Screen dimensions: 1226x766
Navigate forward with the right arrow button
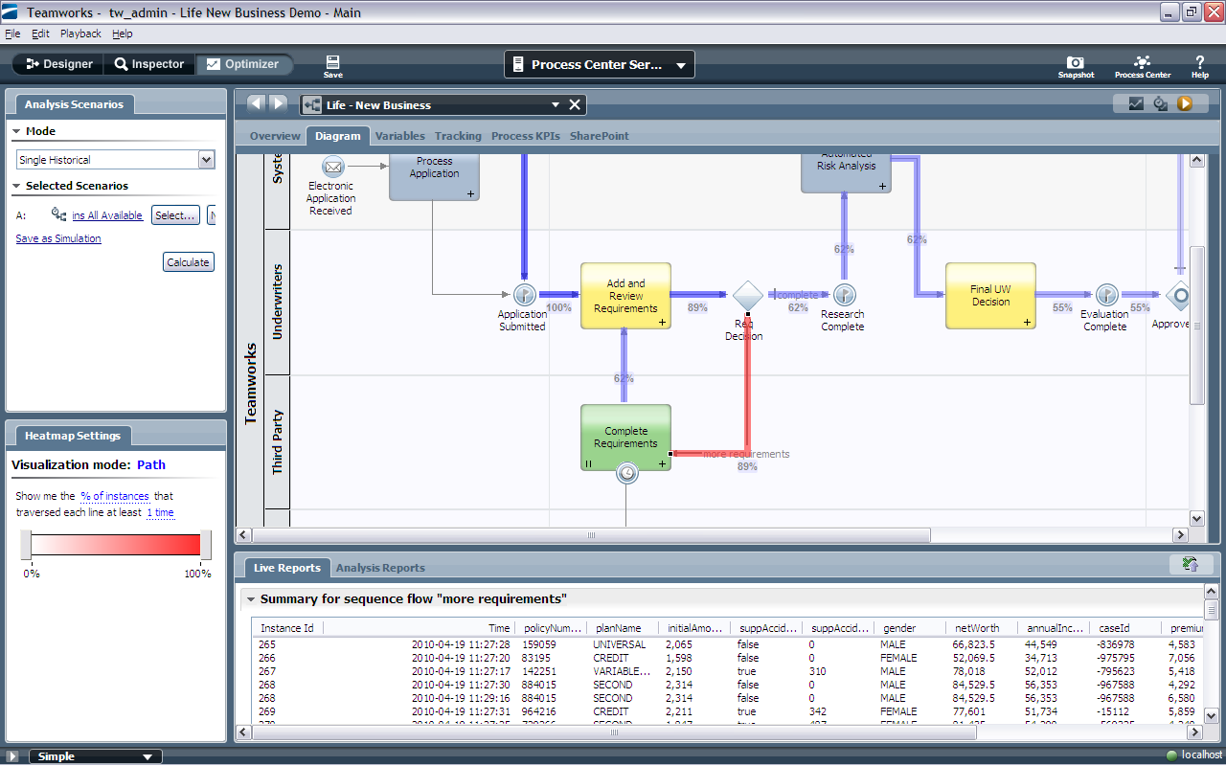pos(278,103)
